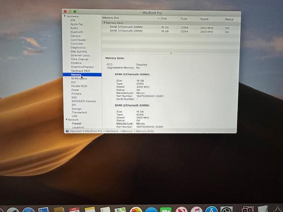This screenshot has height=212, width=283.
Task: Select Diagnostics in the sidebar
Action: pyautogui.click(x=78, y=47)
